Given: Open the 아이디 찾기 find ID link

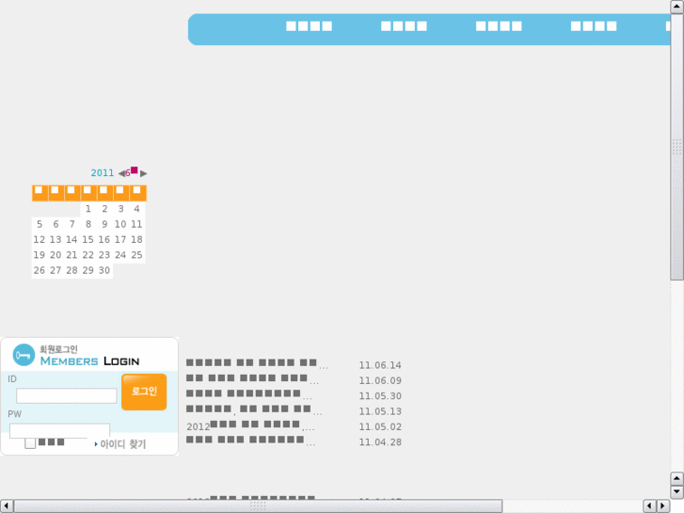Looking at the screenshot, I should [x=122, y=444].
